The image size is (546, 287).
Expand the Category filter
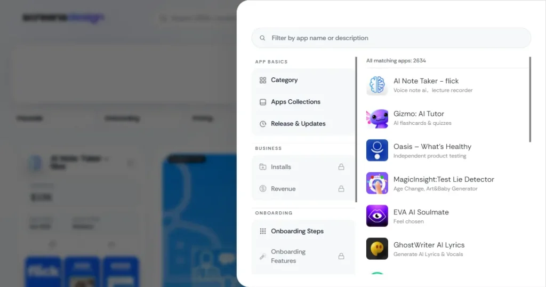[x=303, y=80]
